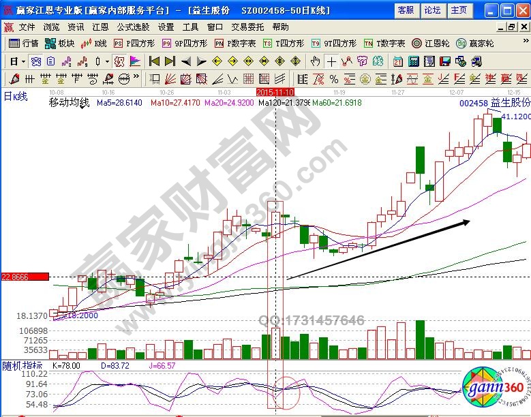Expand the 日 period dropdown arrow
The image size is (531, 417).
point(23,61)
